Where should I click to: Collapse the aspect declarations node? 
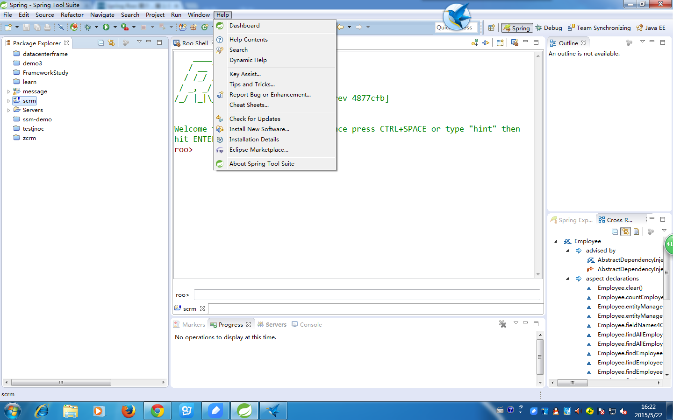click(x=567, y=279)
